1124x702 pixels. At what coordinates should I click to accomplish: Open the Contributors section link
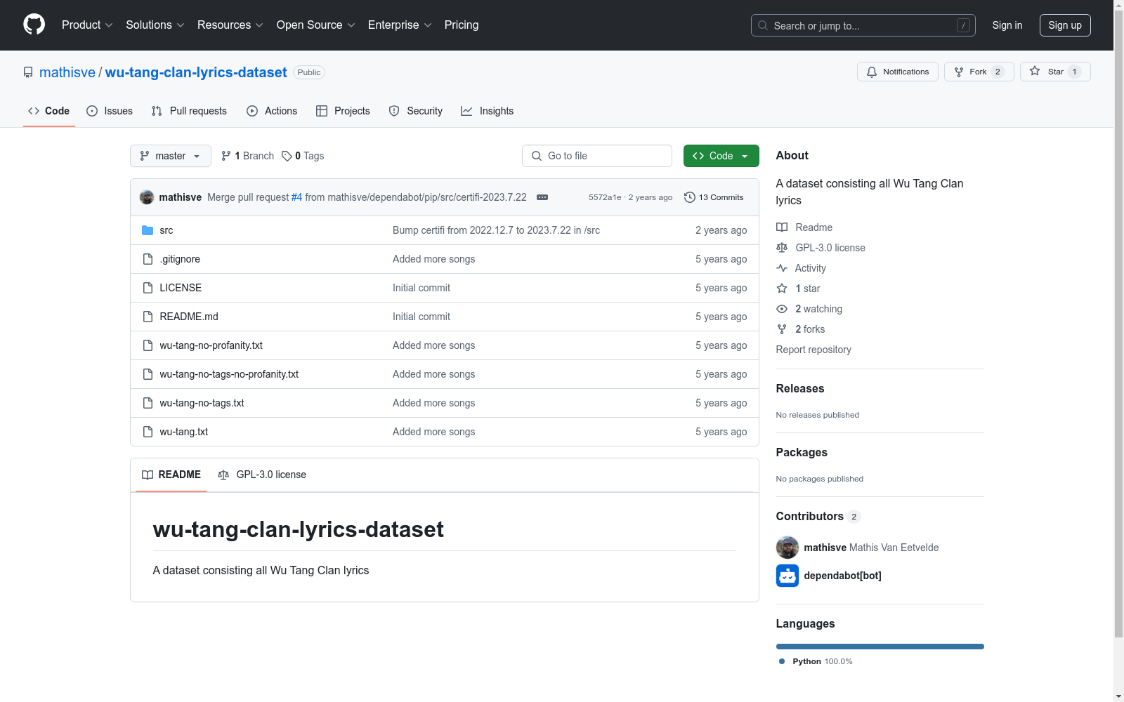(818, 516)
